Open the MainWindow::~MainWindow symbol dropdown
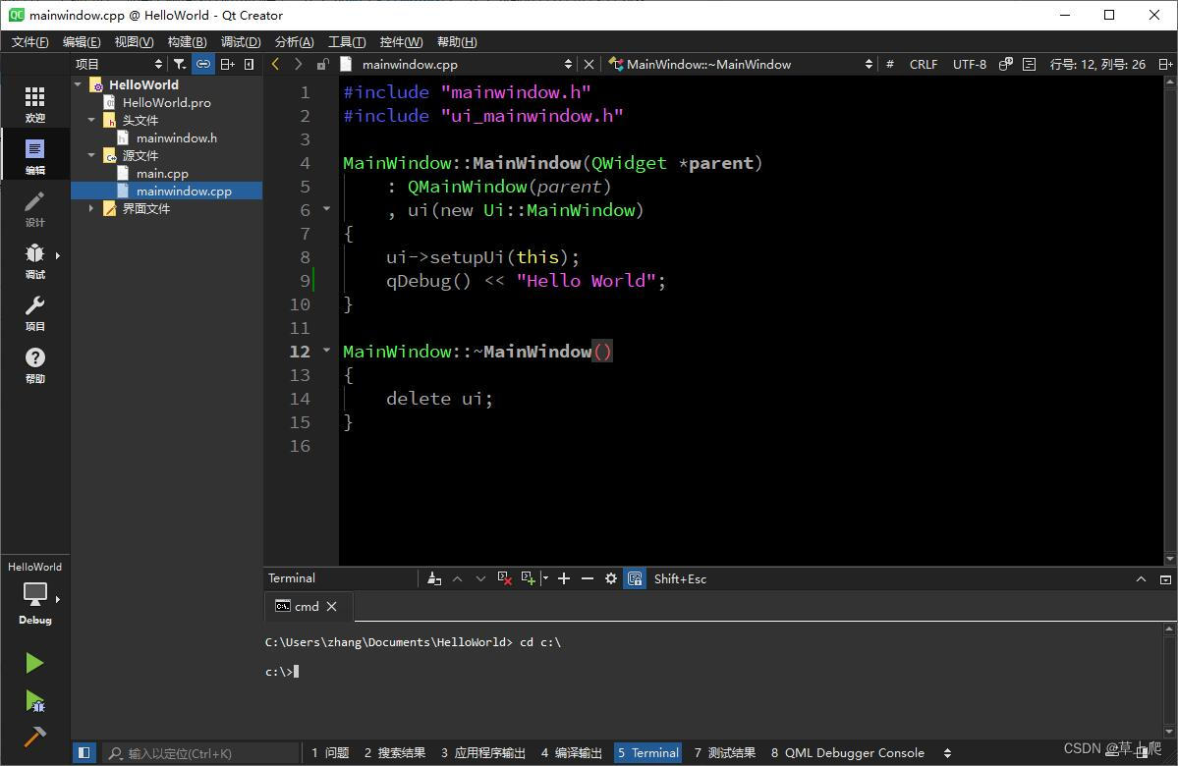Screen dimensions: 1178x766 [x=868, y=64]
